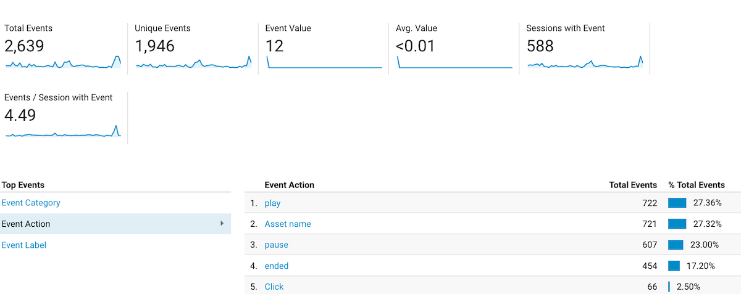Click the Sessions with Event sparkline chart

tap(585, 62)
